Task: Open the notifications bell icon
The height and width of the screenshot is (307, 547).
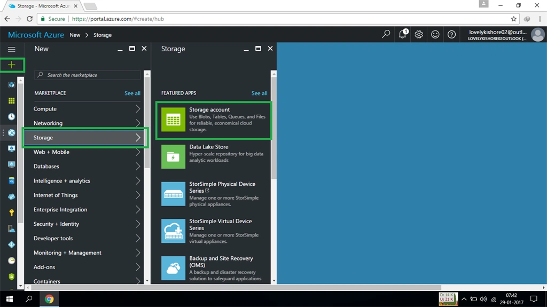Action: [x=403, y=34]
